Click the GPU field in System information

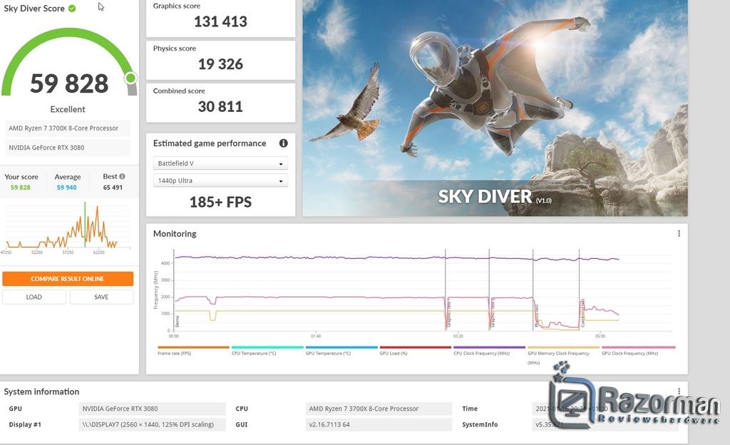[x=152, y=409]
